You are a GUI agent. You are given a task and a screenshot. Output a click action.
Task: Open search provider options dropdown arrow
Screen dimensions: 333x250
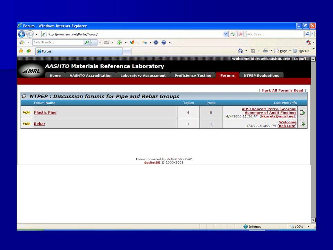313,34
